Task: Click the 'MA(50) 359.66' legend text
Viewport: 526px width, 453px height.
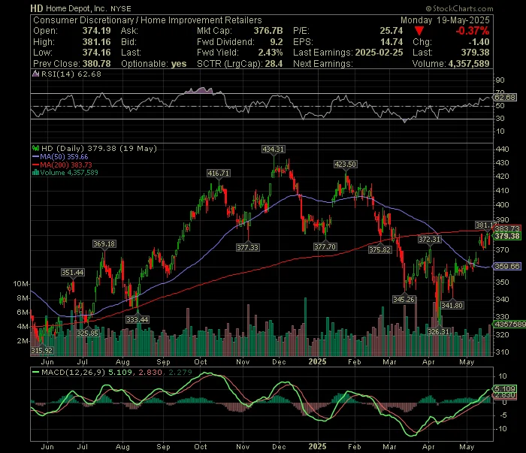Action: pyautogui.click(x=64, y=156)
